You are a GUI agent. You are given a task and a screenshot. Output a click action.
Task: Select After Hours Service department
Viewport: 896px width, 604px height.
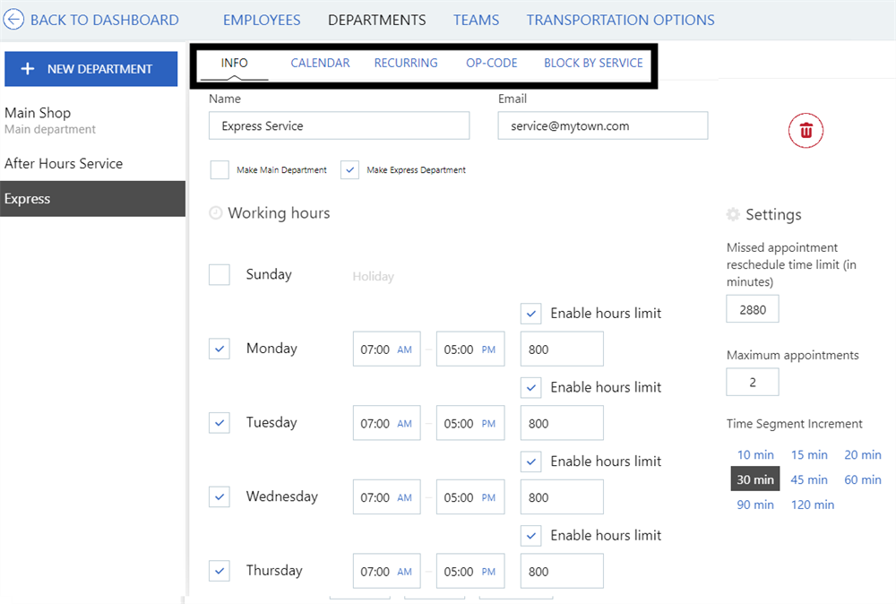64,164
